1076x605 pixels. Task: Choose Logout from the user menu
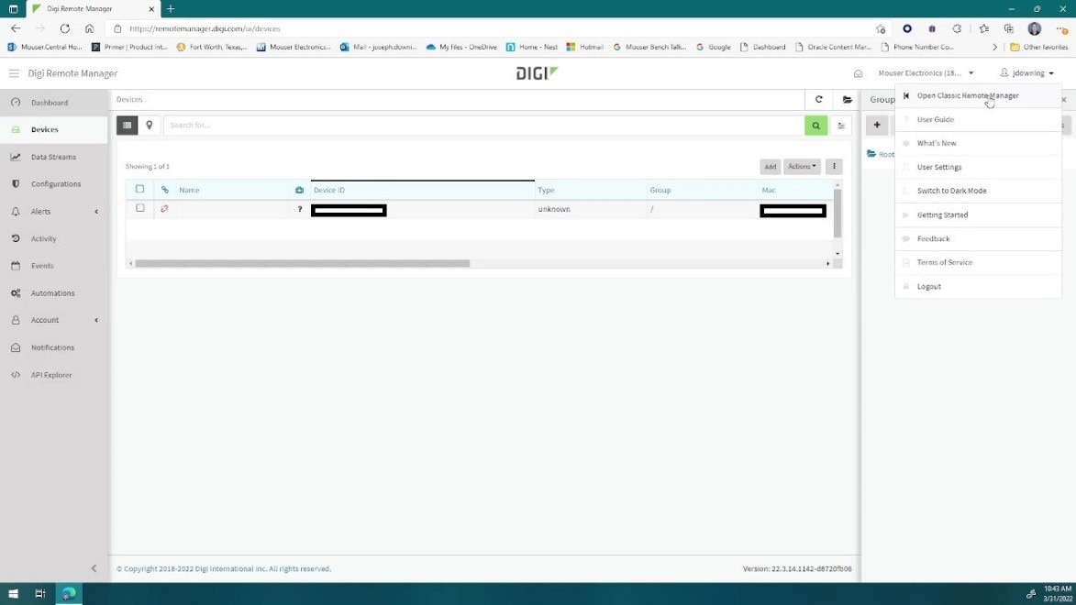click(928, 287)
